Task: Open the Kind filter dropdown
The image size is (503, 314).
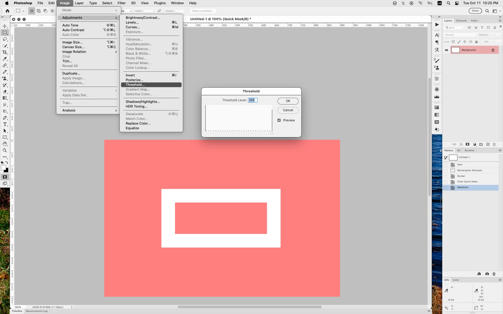Action: 454,28
